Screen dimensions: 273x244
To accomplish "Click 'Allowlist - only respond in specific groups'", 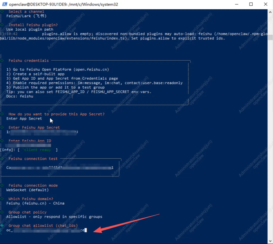I will [x=54, y=217].
